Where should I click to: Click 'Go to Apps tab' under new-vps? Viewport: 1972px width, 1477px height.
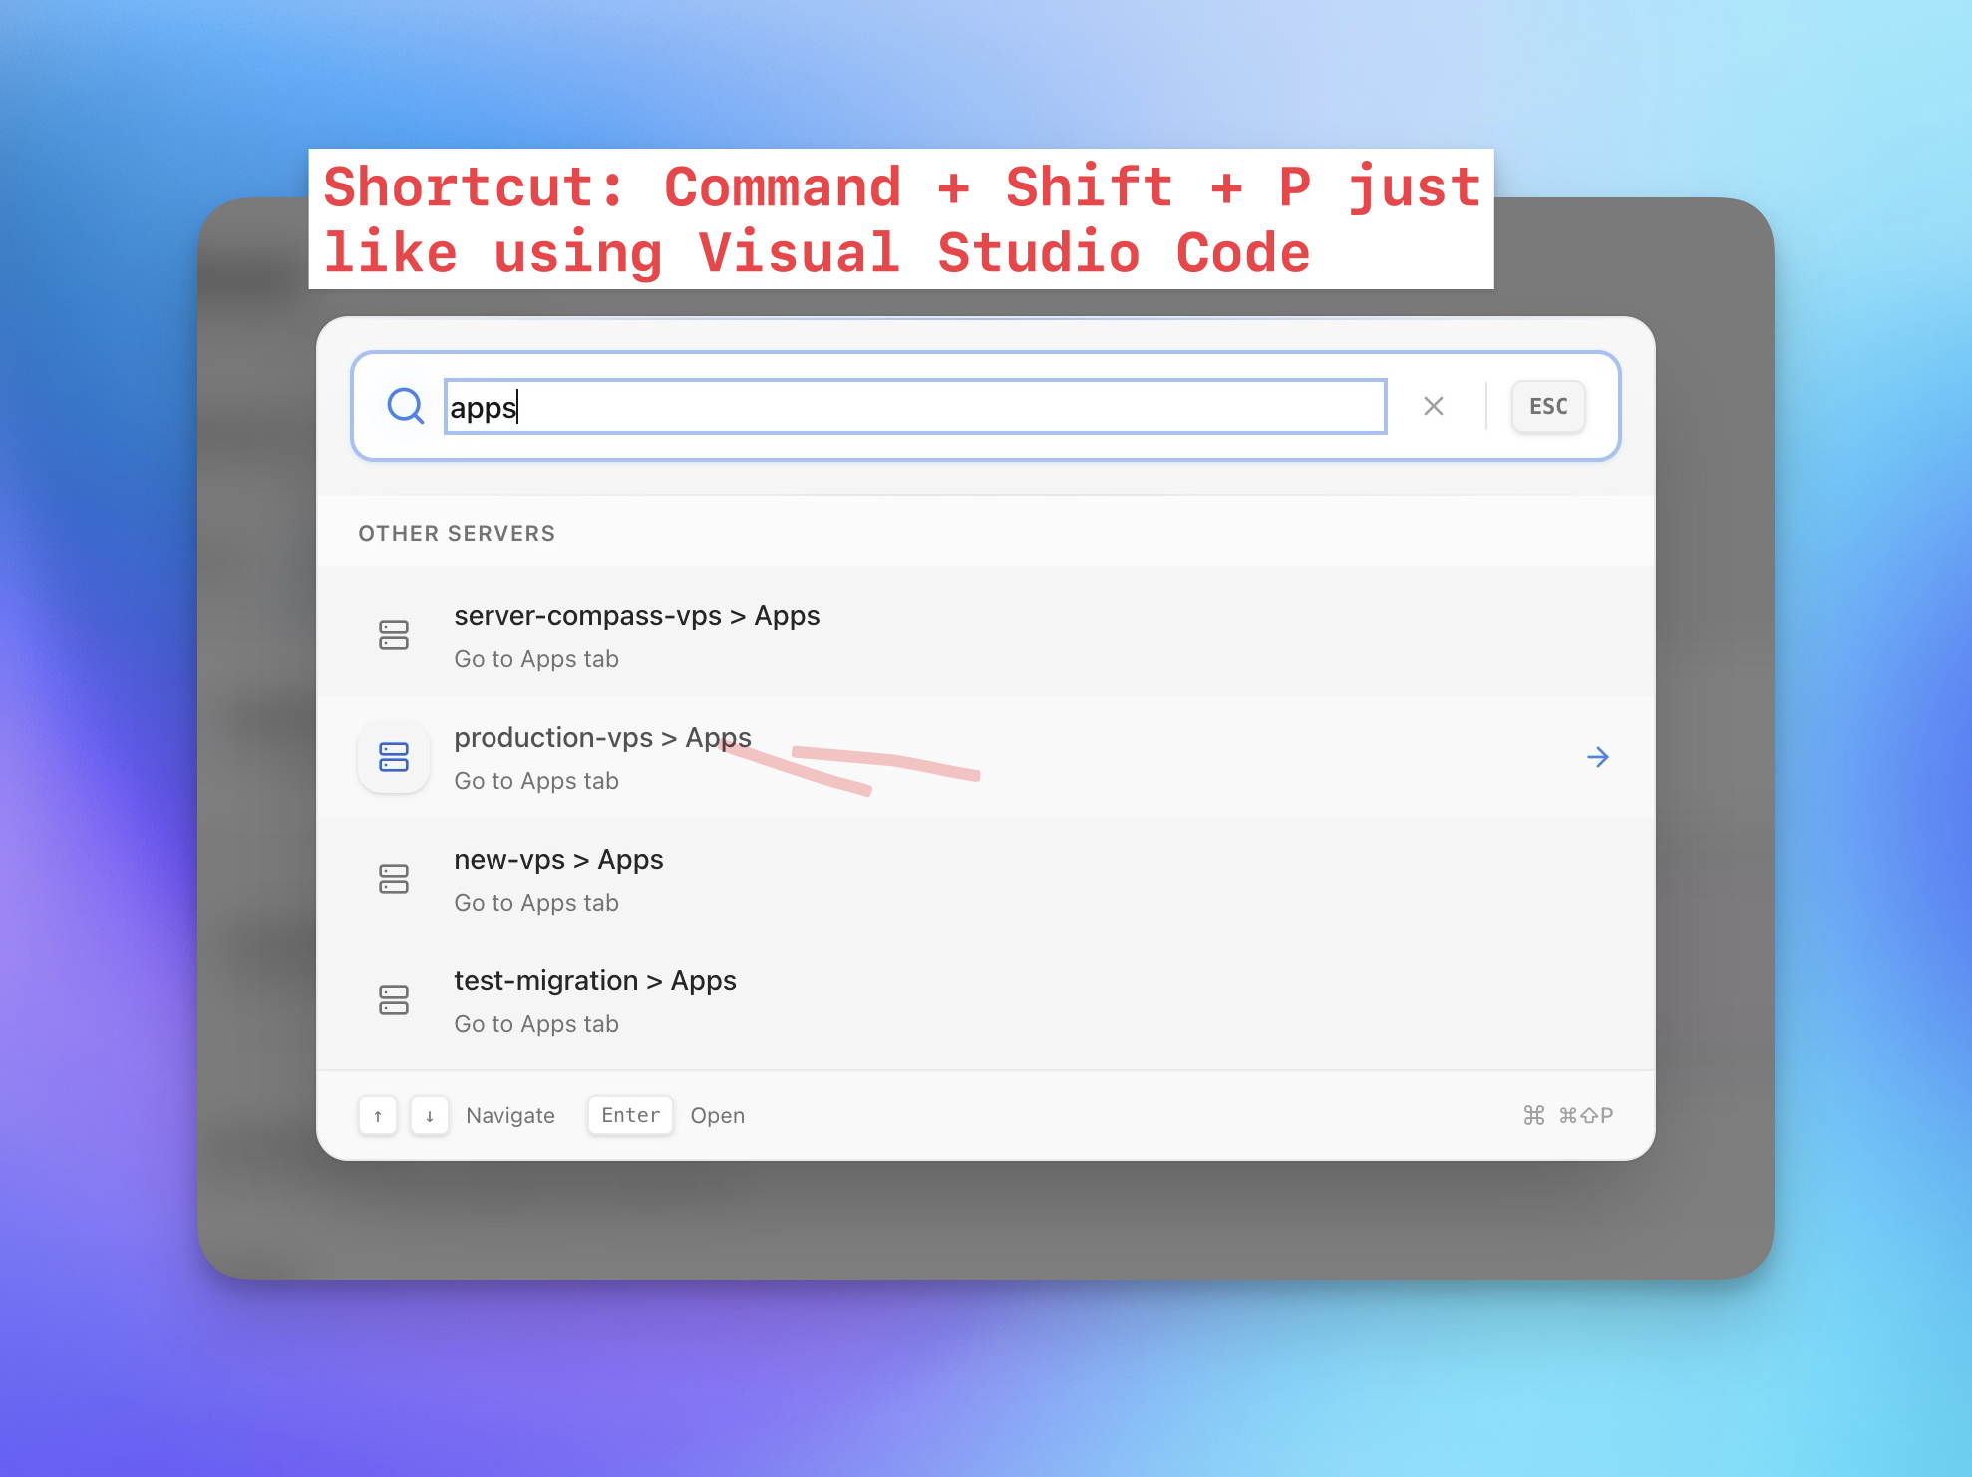(536, 903)
